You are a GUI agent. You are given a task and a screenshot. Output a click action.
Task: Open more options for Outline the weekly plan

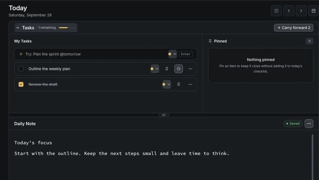tap(190, 69)
